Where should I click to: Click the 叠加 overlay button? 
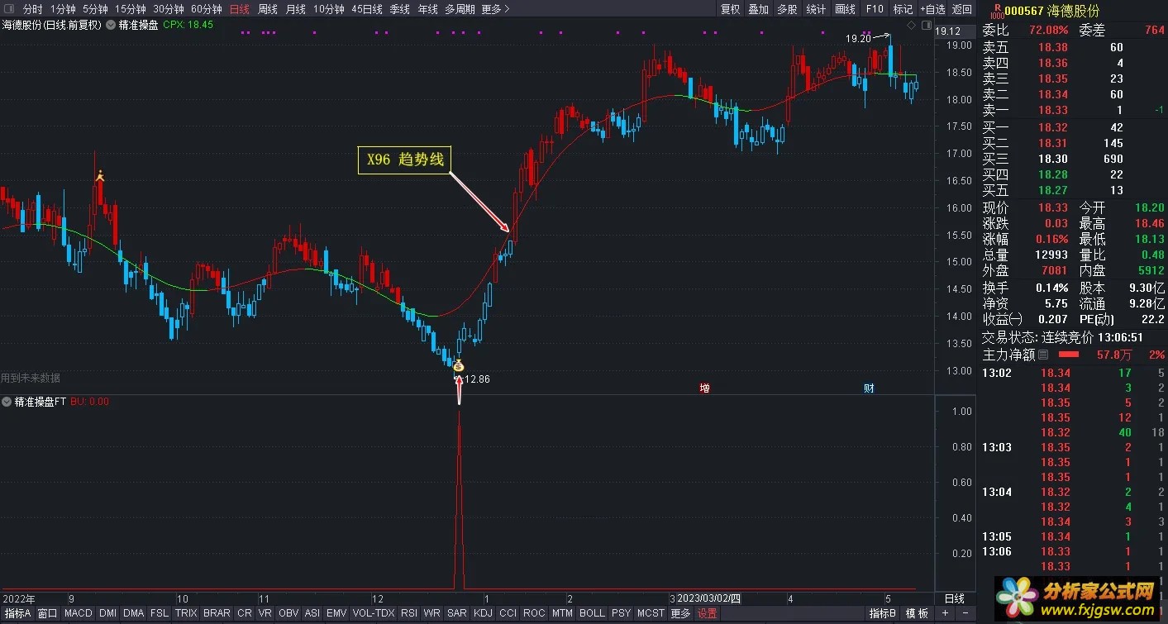pos(759,9)
